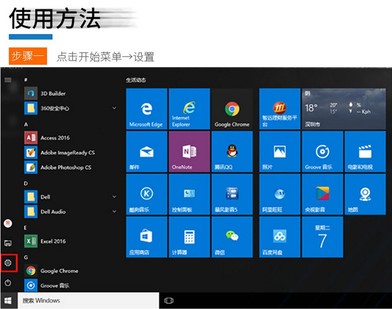The width and height of the screenshot is (392, 309).
Task: Launch the 微信 WeChat tile
Action: pos(232,237)
